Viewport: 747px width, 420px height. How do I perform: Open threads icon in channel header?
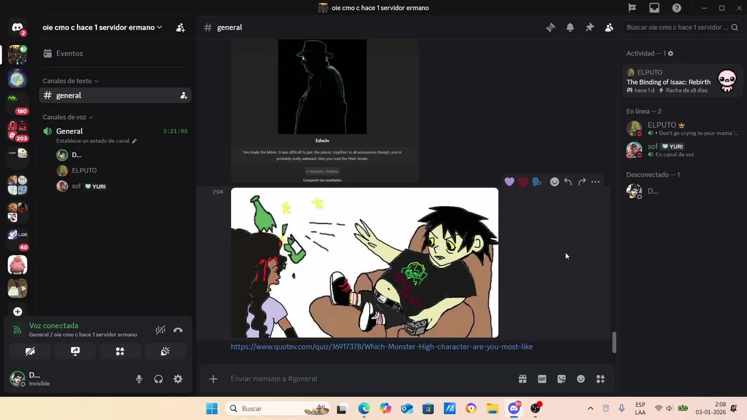click(550, 27)
